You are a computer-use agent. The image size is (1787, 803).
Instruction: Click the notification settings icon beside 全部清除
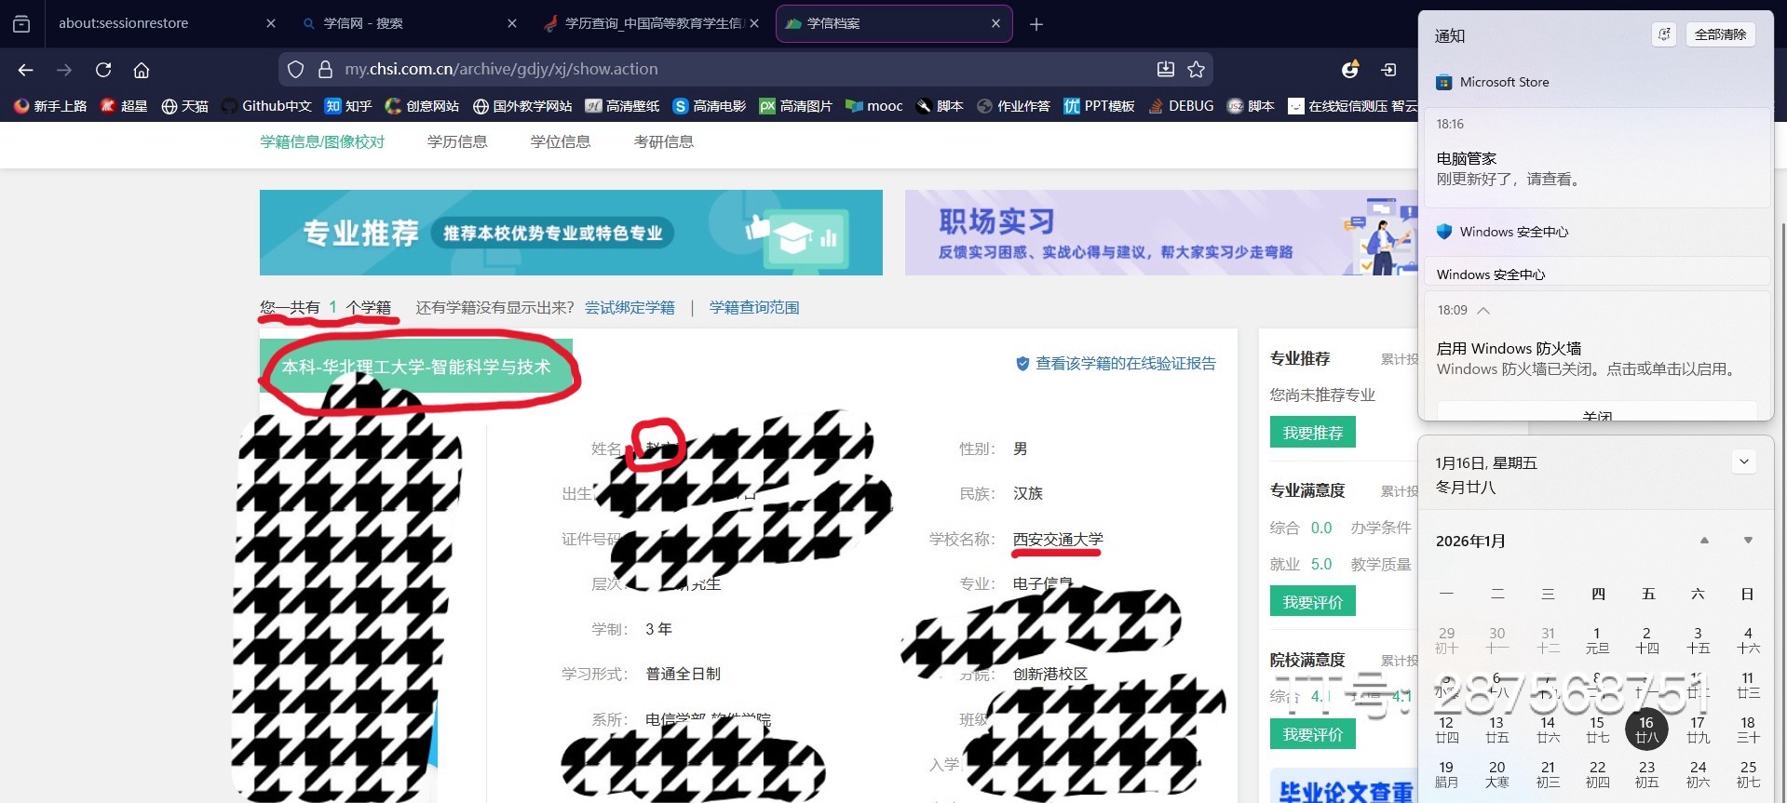1663,34
